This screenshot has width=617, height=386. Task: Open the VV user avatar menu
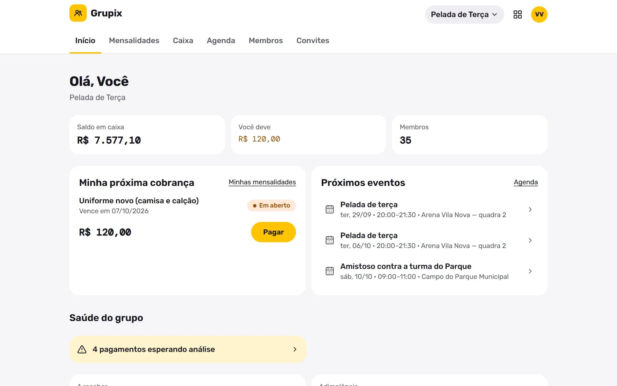[x=539, y=14]
